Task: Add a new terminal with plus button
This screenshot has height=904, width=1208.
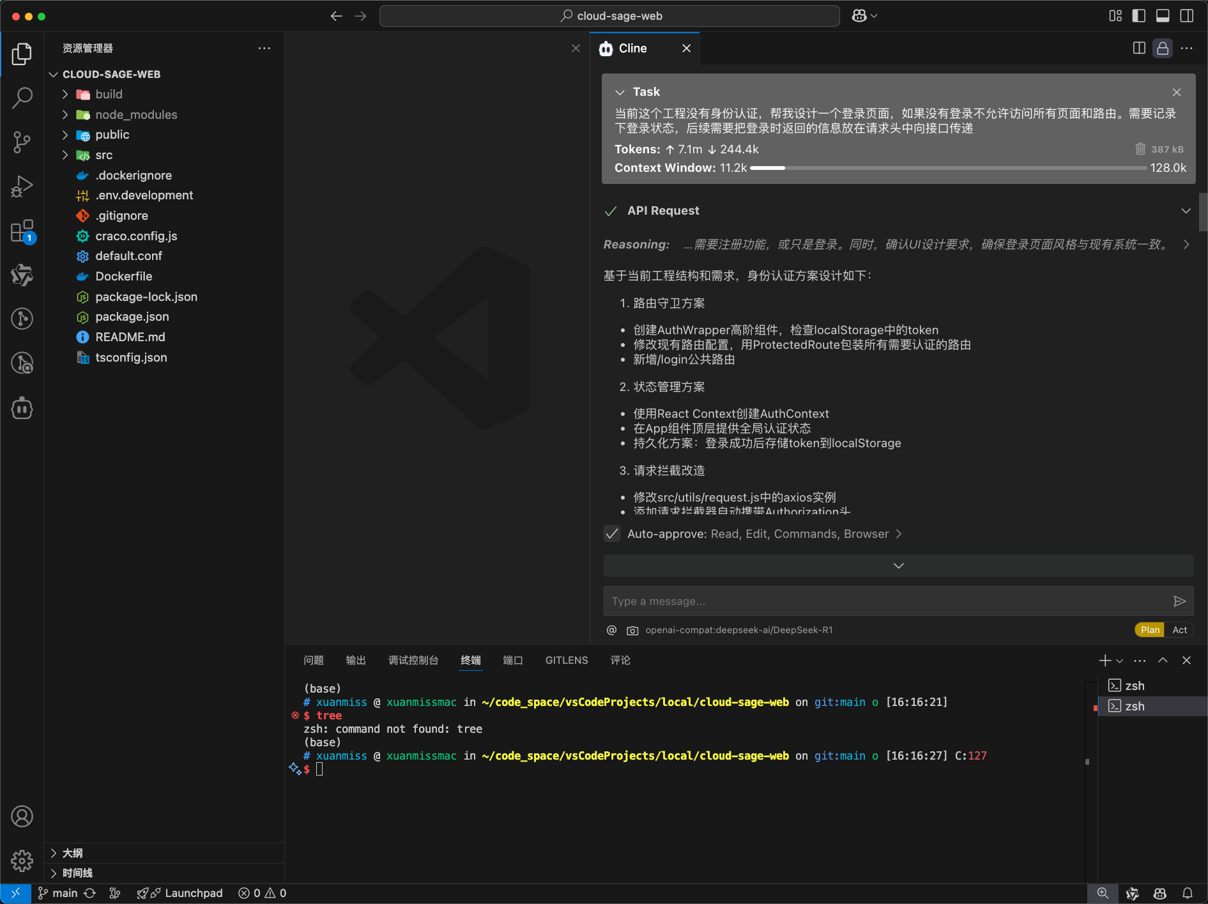Action: pos(1105,661)
